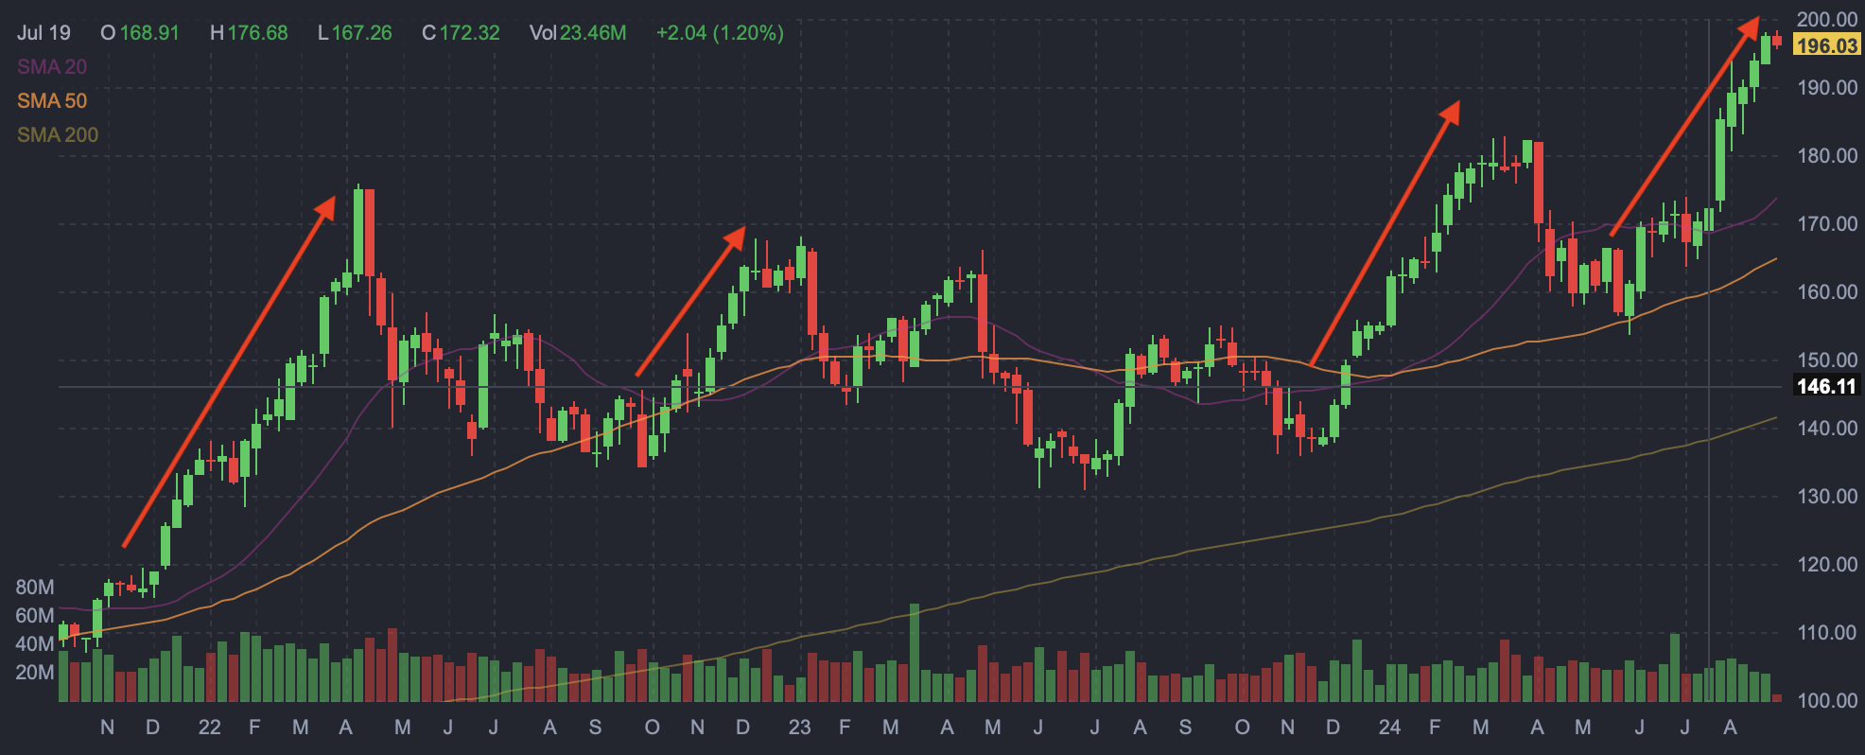1865x755 pixels.
Task: Select the 22 year marker on time axis
Action: (209, 728)
